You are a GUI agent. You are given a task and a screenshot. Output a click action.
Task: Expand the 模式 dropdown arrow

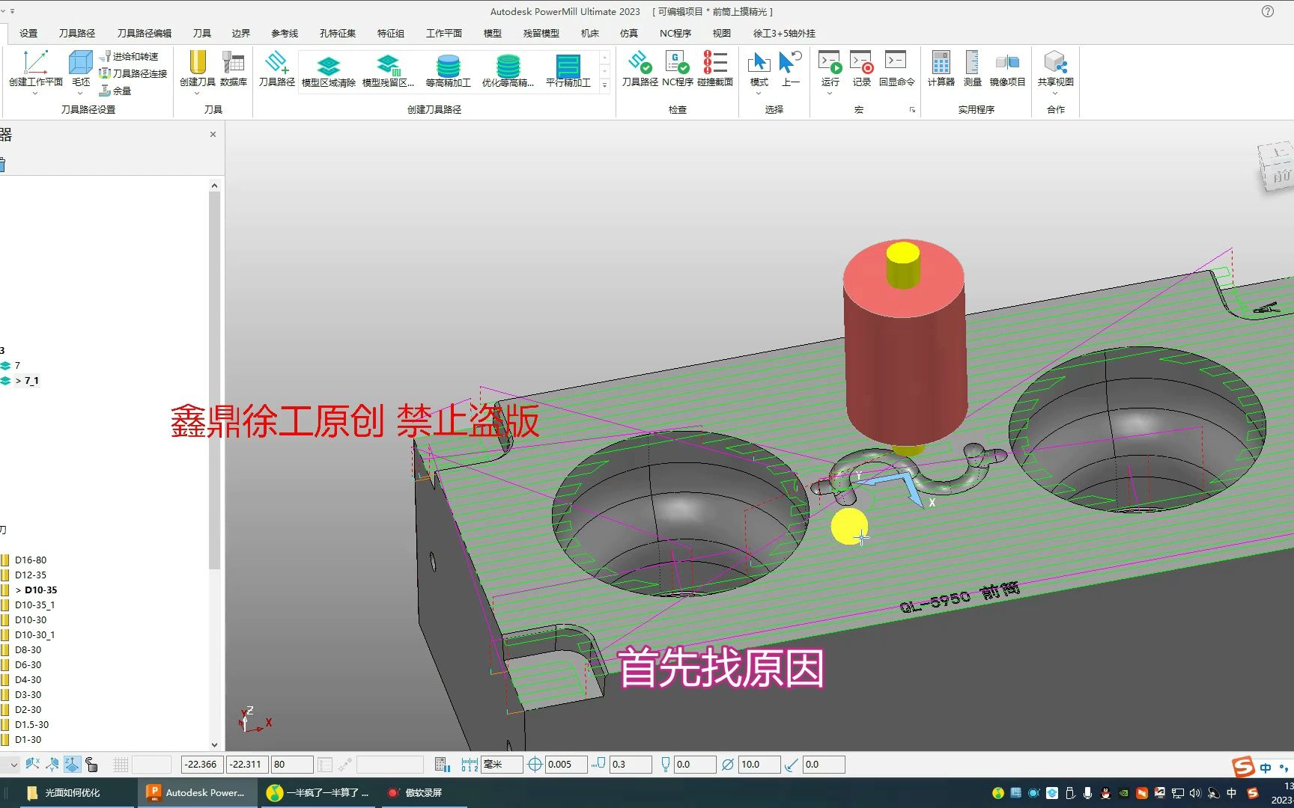point(759,94)
